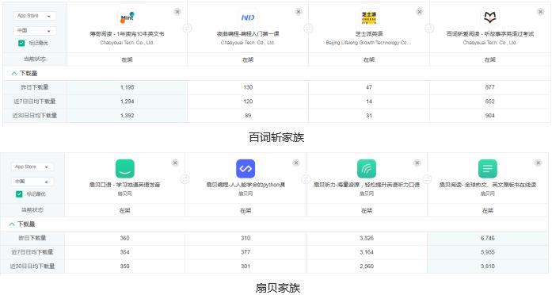The image size is (552, 295).
Task: Click the 百词斩爱阅读 app icon
Action: pos(489,17)
